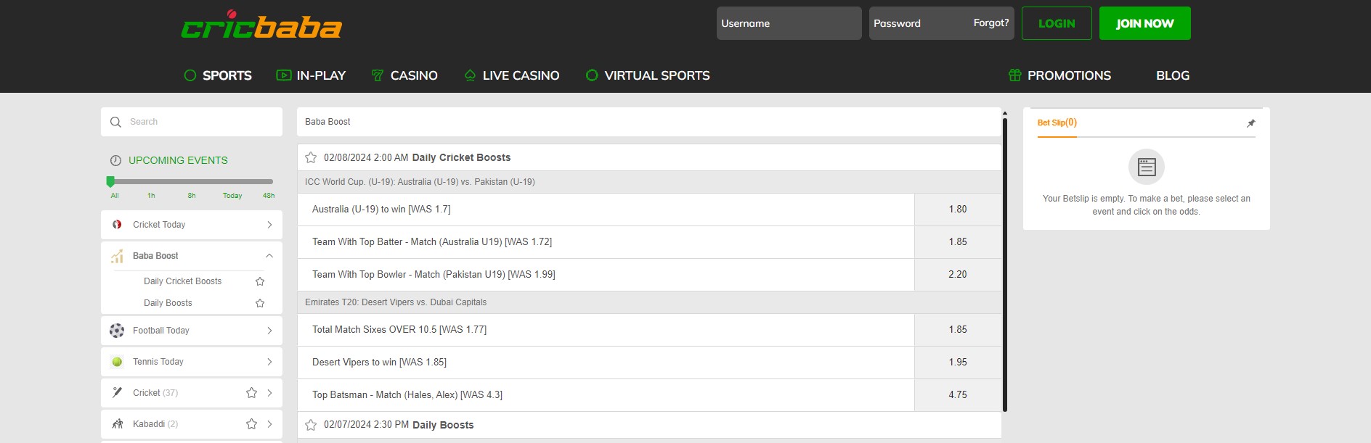Select 1.80 odds for Australia U-19 to win

tap(958, 210)
